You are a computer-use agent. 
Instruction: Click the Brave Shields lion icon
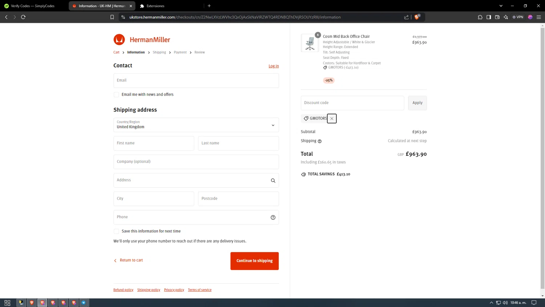click(x=417, y=17)
